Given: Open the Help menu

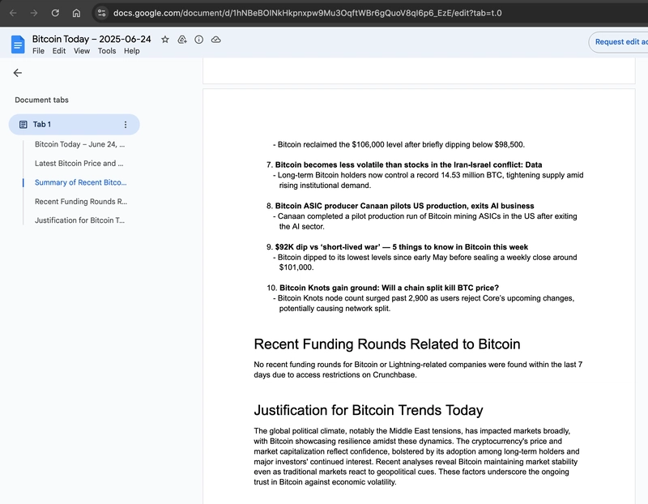Looking at the screenshot, I should pyautogui.click(x=132, y=51).
